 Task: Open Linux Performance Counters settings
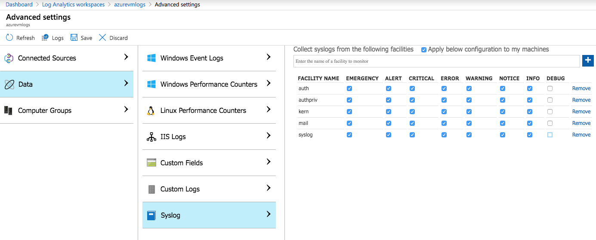(209, 110)
